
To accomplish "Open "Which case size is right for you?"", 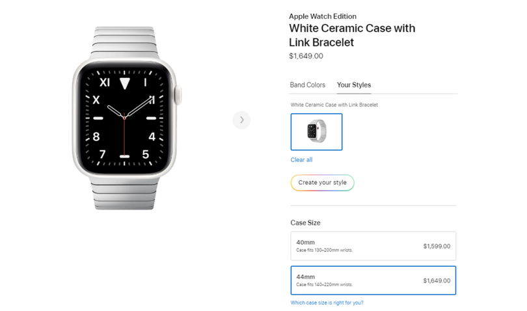I will click(327, 303).
